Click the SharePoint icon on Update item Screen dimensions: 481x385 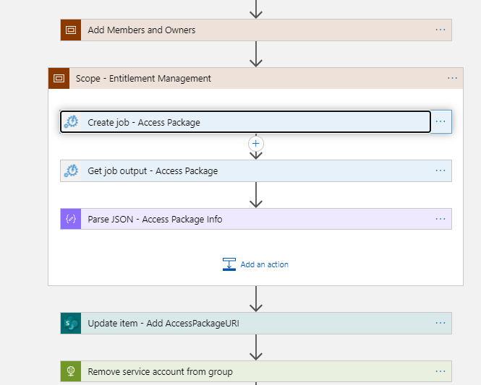coord(71,323)
